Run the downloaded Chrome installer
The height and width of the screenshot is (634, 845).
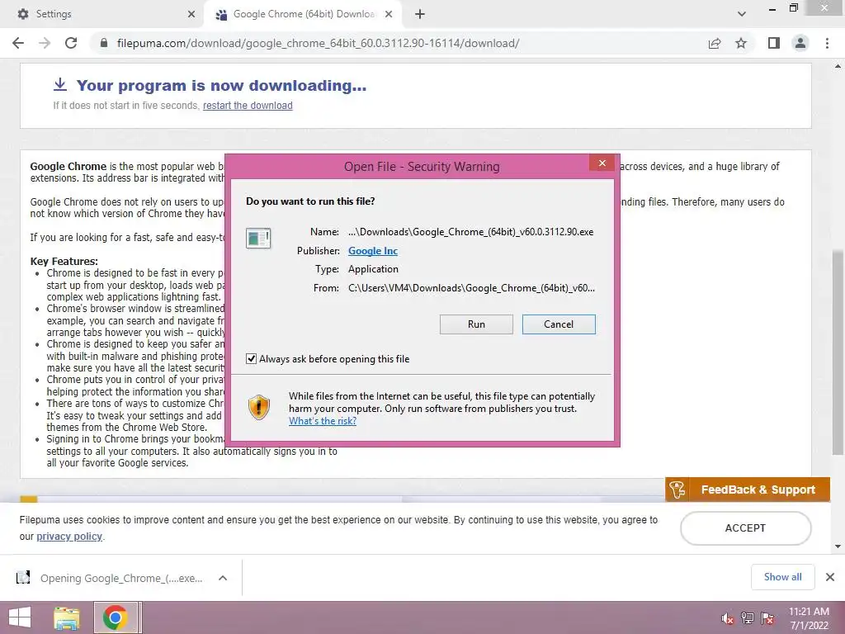point(476,324)
